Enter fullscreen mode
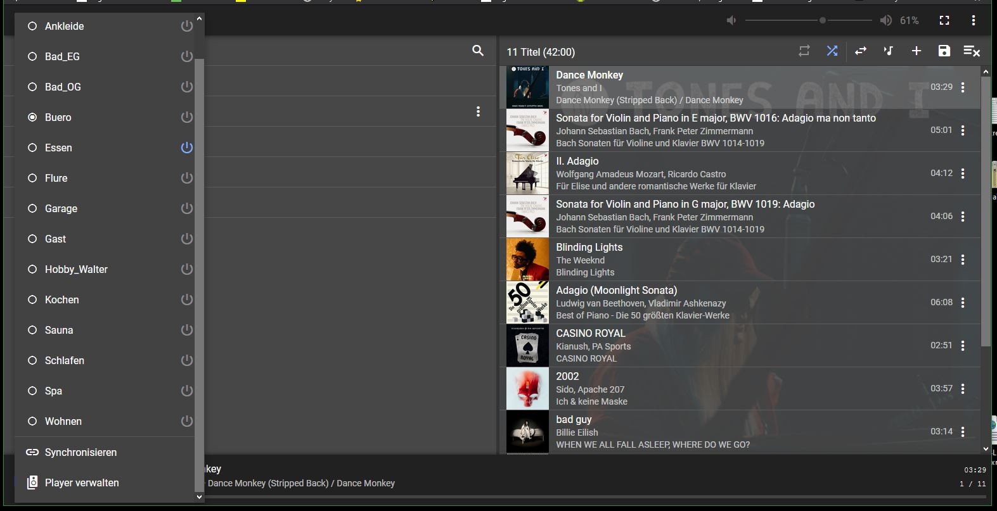The image size is (997, 511). point(944,20)
